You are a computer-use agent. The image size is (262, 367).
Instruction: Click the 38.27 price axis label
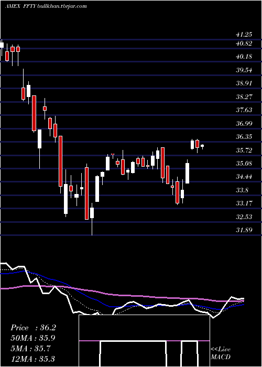(244, 96)
